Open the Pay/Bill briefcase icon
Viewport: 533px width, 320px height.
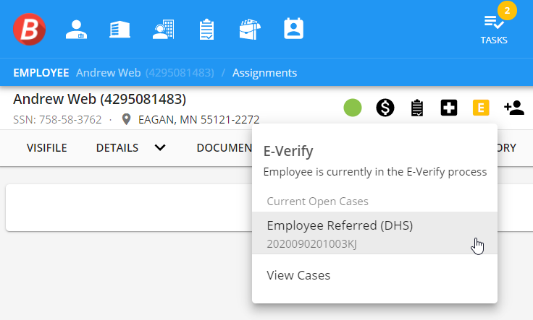click(x=250, y=30)
